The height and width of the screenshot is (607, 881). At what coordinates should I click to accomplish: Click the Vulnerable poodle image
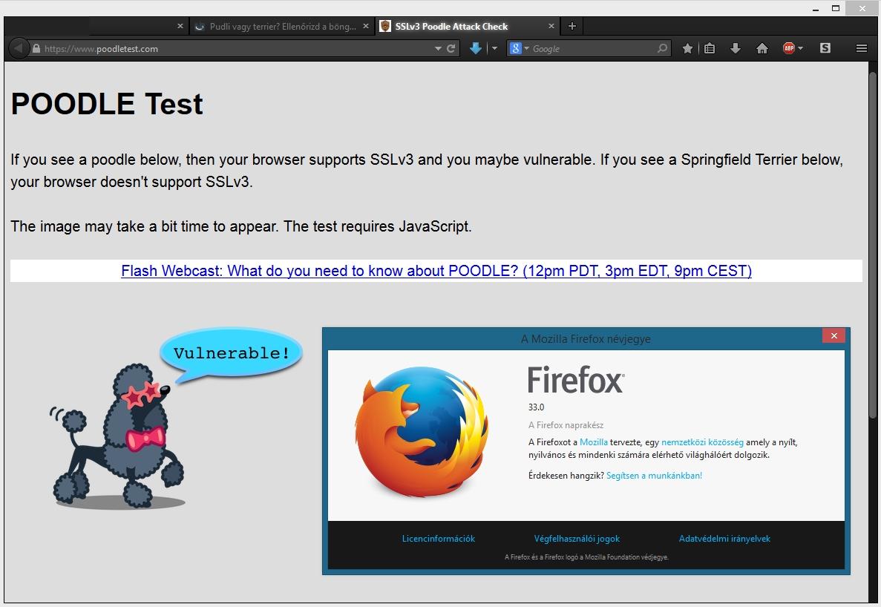[175, 419]
